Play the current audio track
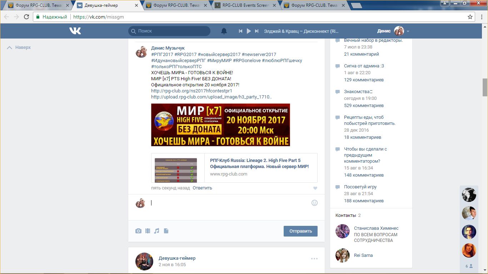 [x=249, y=31]
